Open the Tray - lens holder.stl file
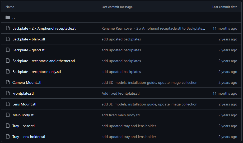 [x=29, y=137]
